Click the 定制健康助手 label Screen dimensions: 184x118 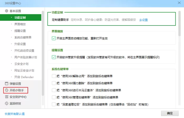coord(60,20)
